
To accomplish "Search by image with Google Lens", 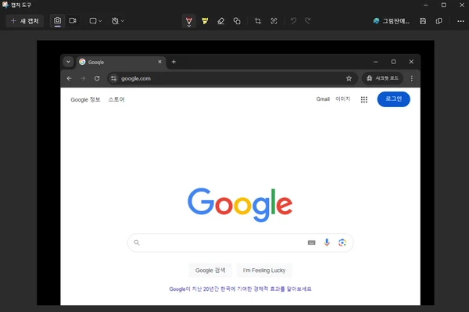I will pyautogui.click(x=342, y=242).
